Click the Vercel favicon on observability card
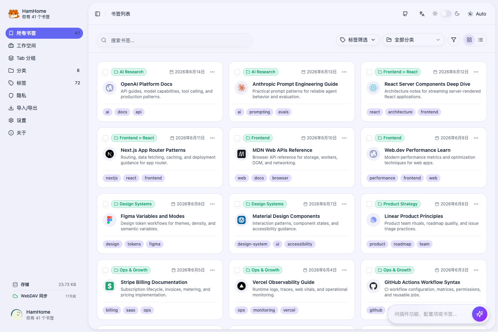498x332 pixels. pyautogui.click(x=241, y=286)
